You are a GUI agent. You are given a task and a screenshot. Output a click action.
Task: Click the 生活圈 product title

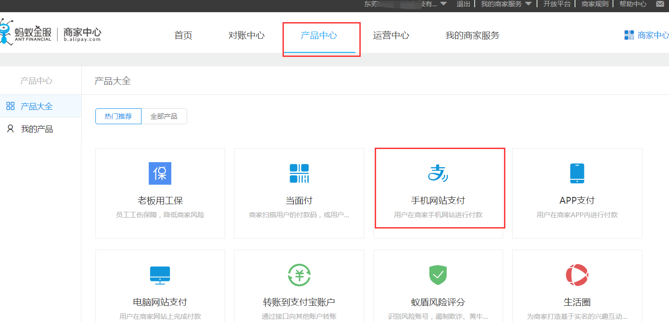577,302
